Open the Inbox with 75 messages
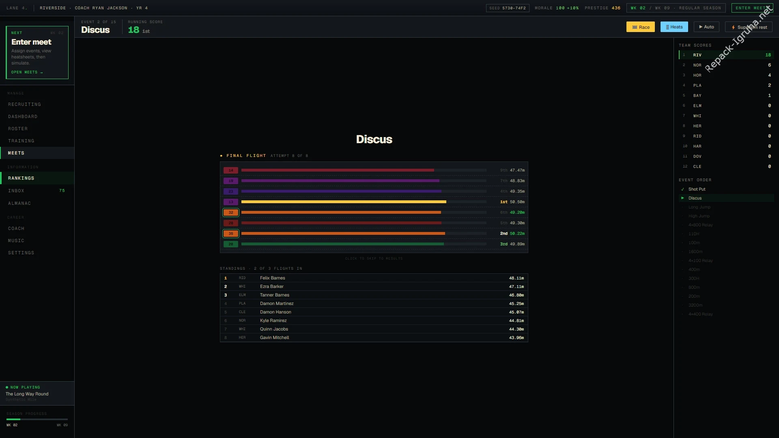The height and width of the screenshot is (438, 779). (37, 191)
